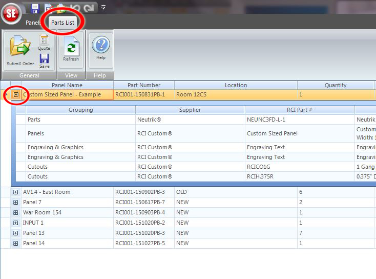The height and width of the screenshot is (279, 376).
Task: Select the Neutrik supplier cell in Parts row
Action: [x=190, y=119]
